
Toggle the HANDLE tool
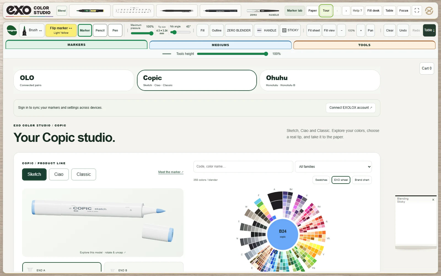click(267, 30)
